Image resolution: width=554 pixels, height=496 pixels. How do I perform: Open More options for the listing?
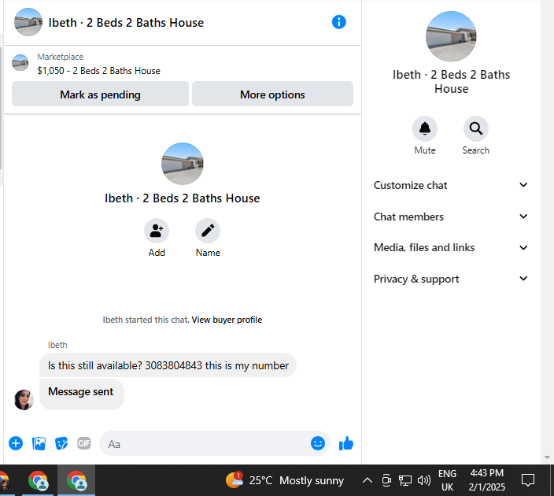(272, 94)
